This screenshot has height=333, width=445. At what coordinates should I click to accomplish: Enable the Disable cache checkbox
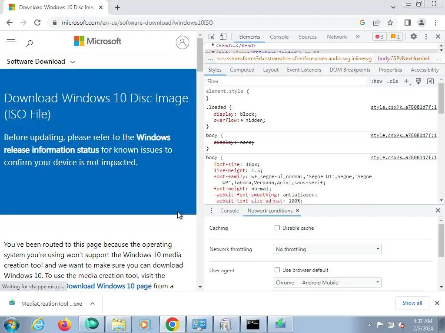[x=277, y=228]
